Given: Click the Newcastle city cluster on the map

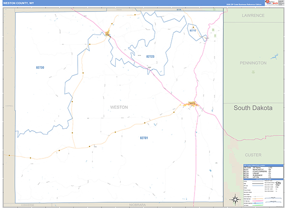Looking at the screenshot, I should coord(192,104).
